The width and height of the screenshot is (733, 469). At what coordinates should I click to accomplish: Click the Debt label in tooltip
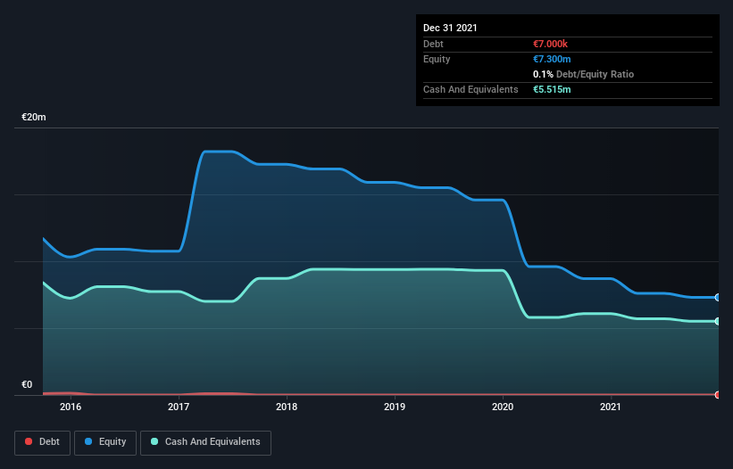(433, 44)
